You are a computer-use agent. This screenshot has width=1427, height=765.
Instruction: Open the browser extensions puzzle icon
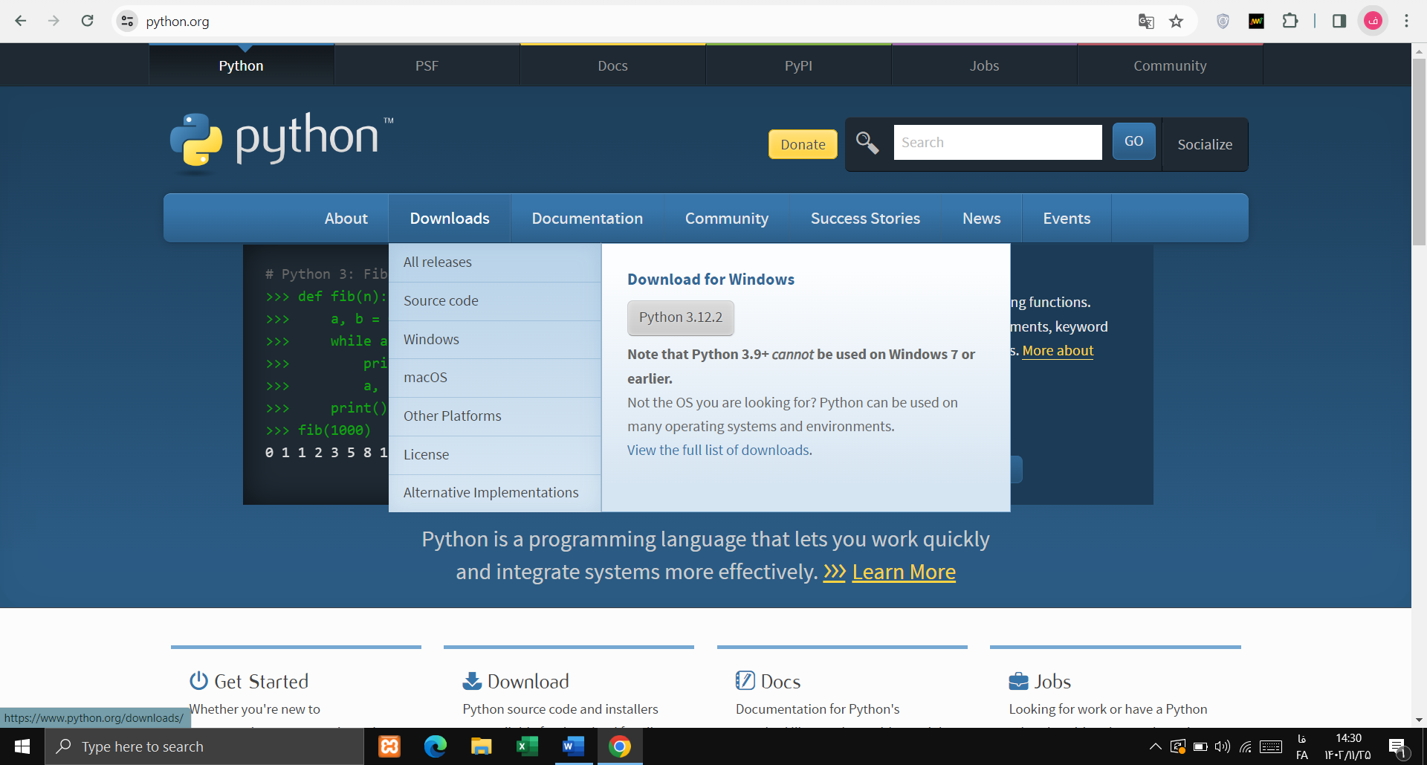(x=1291, y=21)
